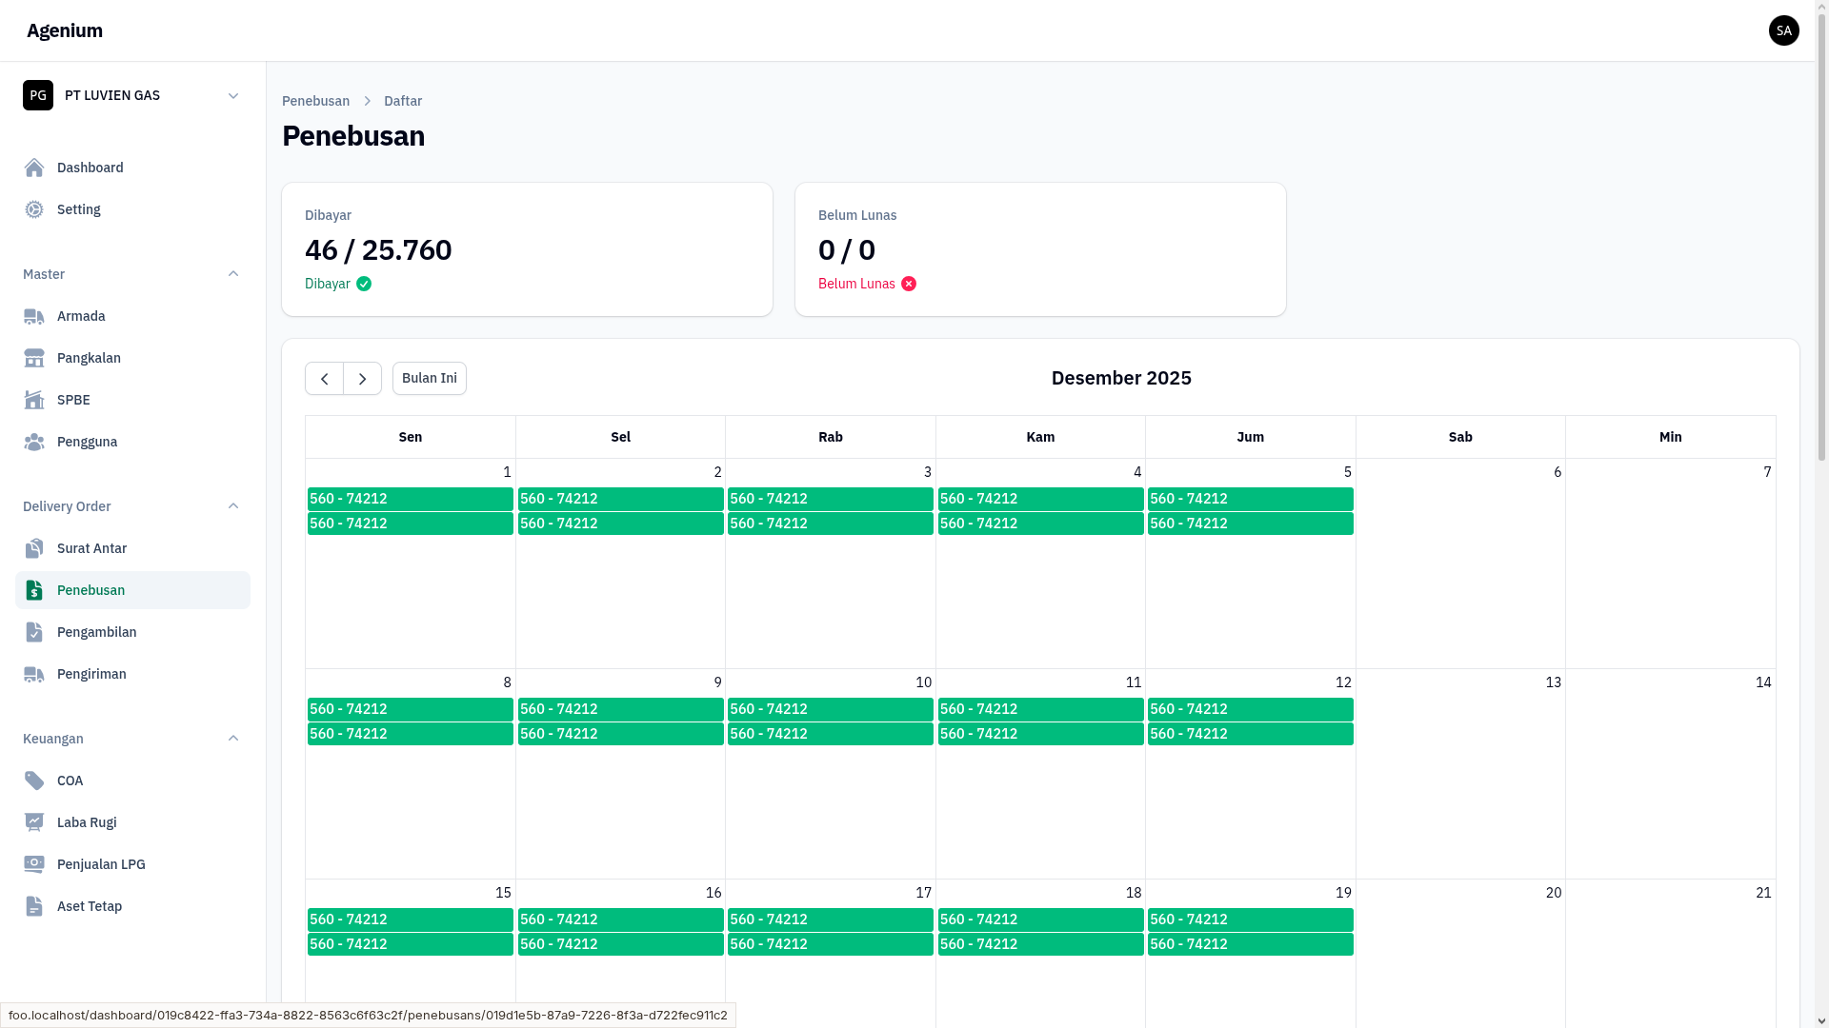Click the Daftar breadcrumb
Viewport: 1829px width, 1028px height.
pyautogui.click(x=403, y=101)
